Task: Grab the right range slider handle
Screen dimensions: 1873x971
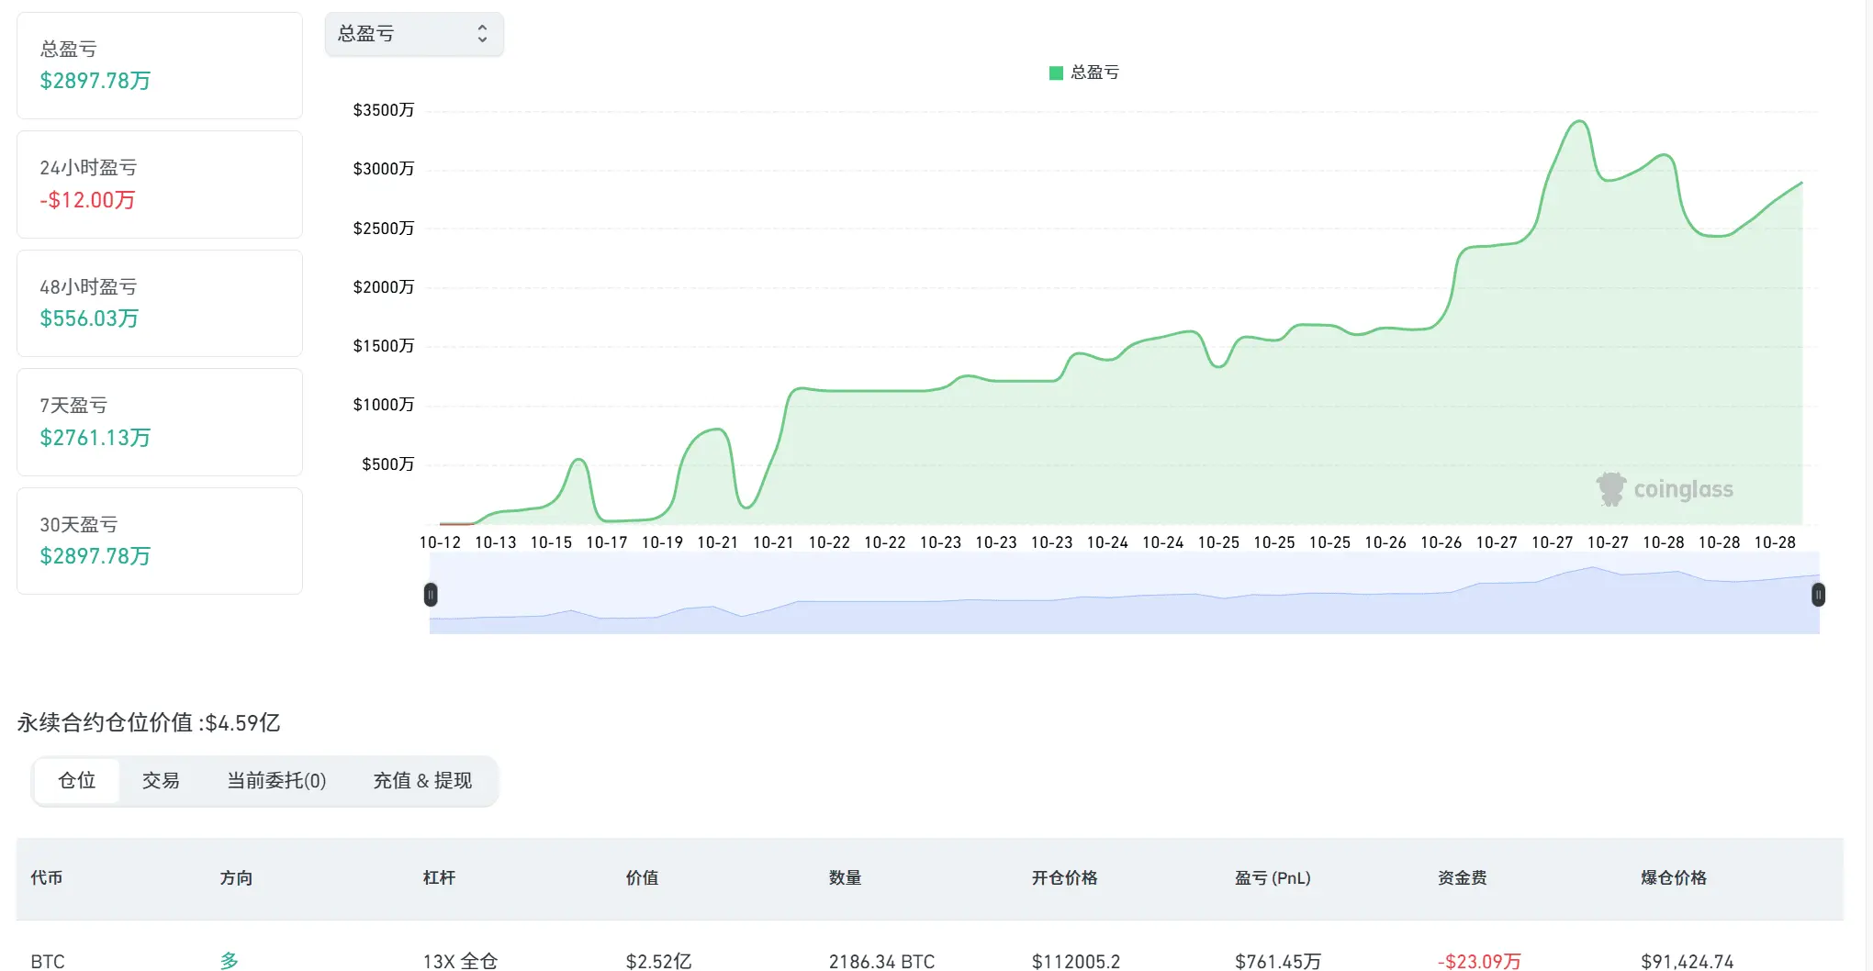Action: tap(1818, 595)
